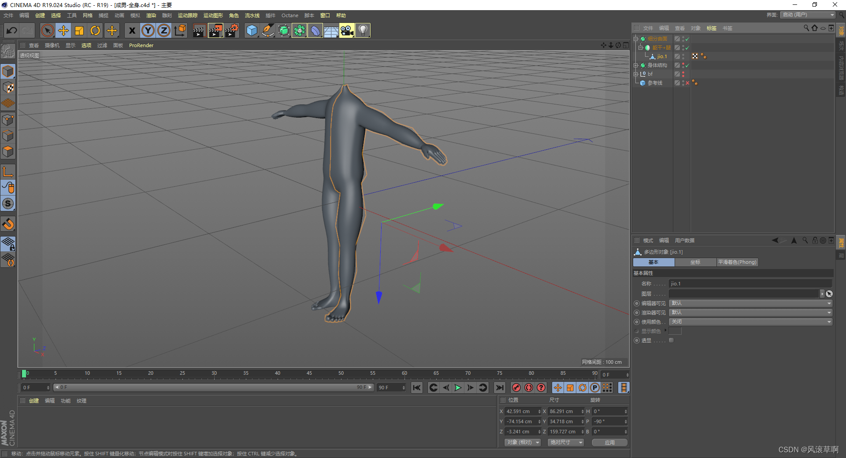Expand the 身体结构 object in the Object Manager
This screenshot has height=458, width=846.
coord(636,65)
